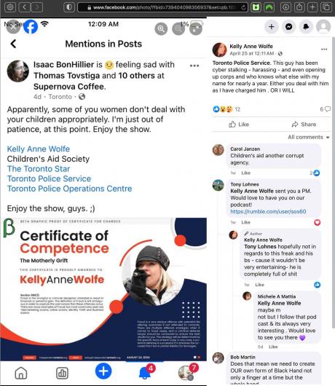
Task: View the post reactions count
Action: coord(226,109)
